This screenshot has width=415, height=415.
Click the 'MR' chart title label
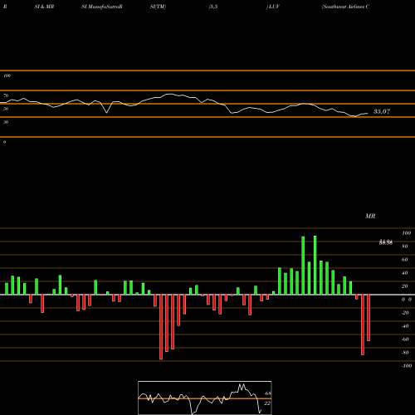370,216
